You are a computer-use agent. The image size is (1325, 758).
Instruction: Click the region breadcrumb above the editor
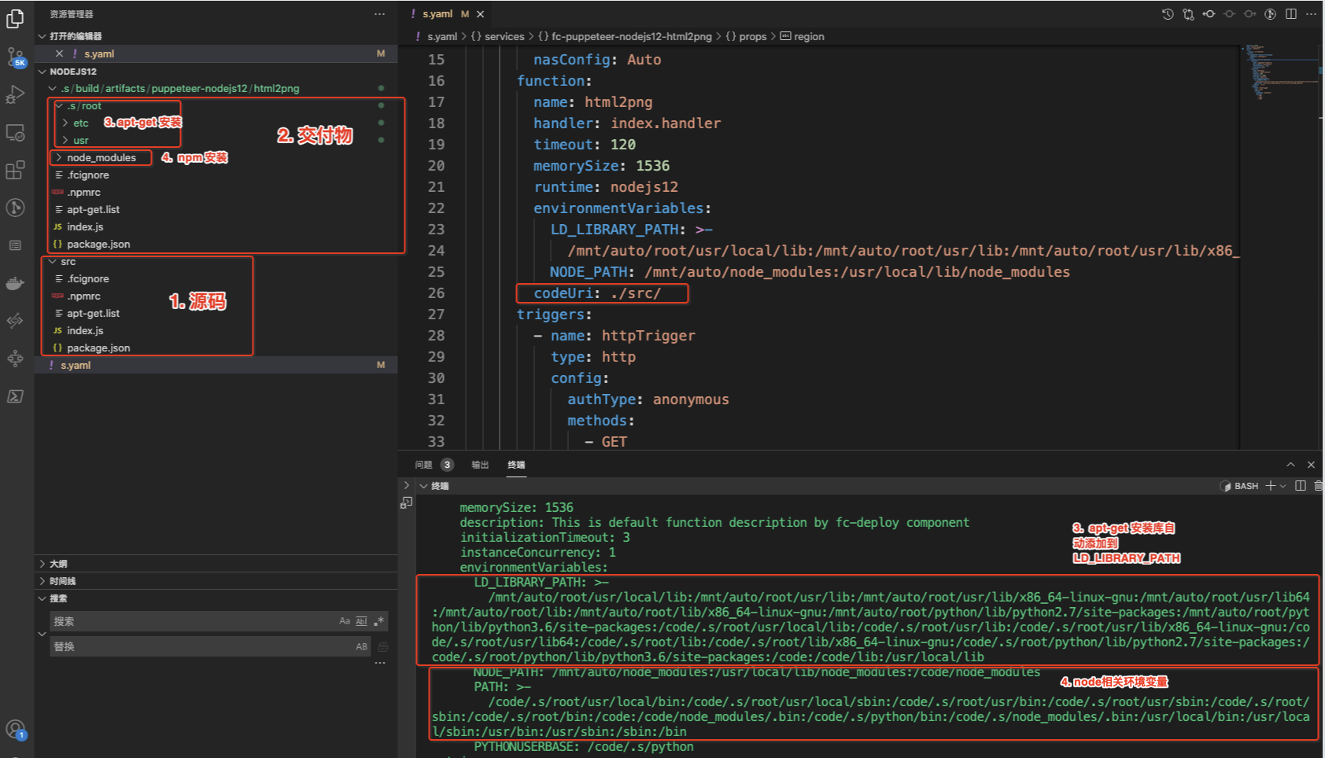(x=809, y=36)
